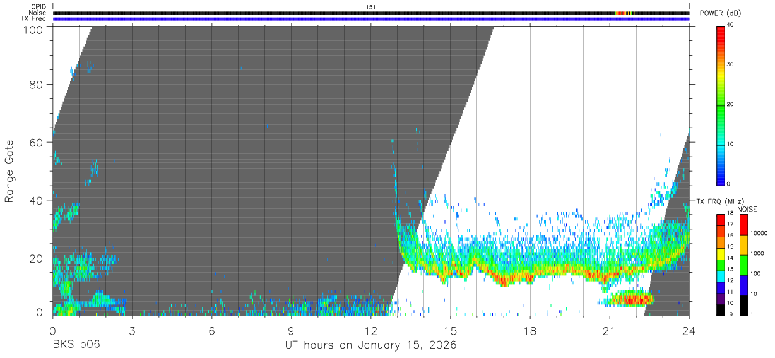Click the y-axis tick label '80'

pyautogui.click(x=36, y=85)
